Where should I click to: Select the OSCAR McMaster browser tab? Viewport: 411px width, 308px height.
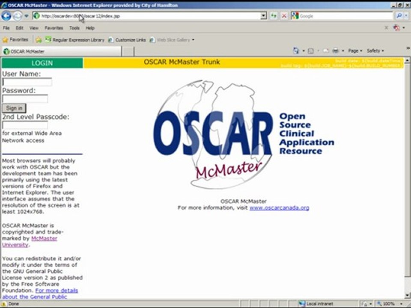(62, 51)
